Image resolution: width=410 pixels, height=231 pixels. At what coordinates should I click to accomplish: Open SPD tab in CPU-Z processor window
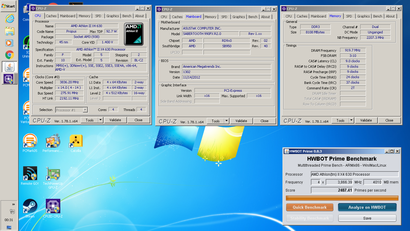point(98,16)
